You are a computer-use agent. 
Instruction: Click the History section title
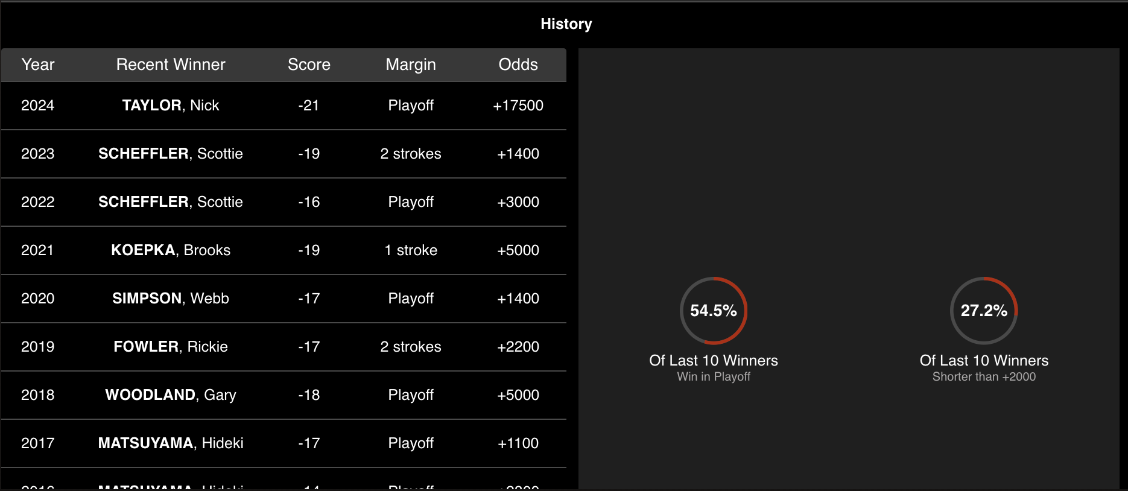[x=566, y=24]
